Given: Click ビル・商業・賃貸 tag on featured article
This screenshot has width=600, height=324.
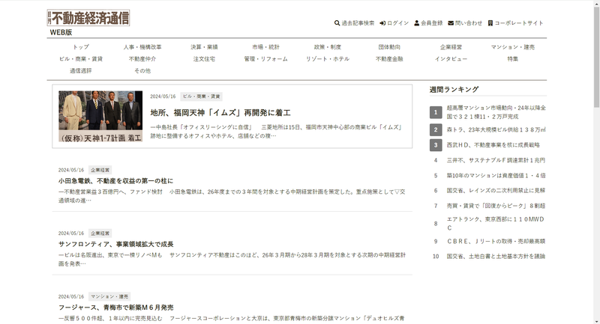Looking at the screenshot, I should (201, 97).
